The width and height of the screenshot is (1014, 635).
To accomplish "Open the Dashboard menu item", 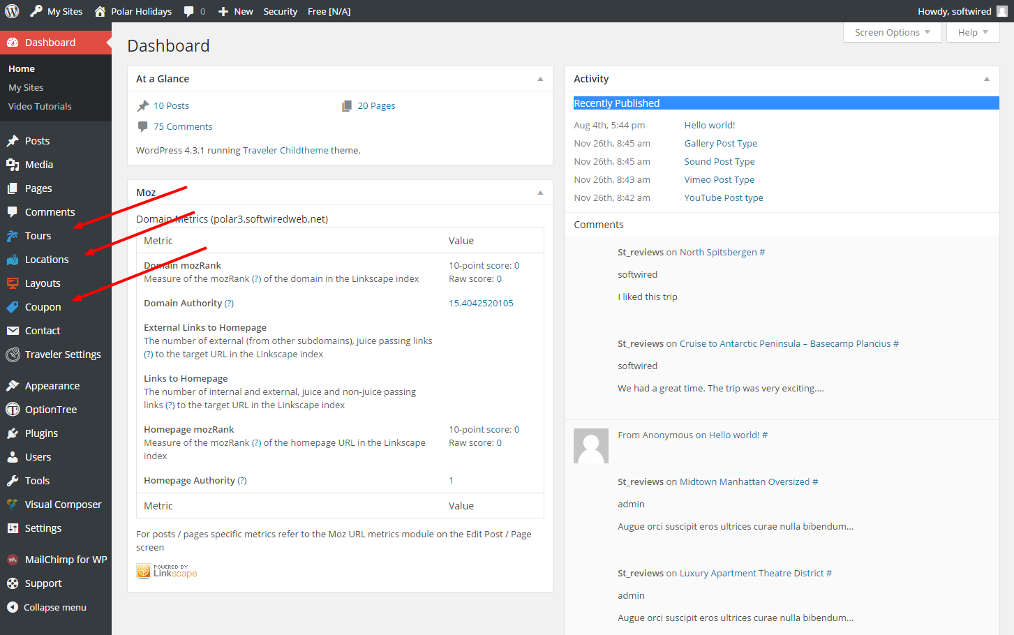I will [x=56, y=43].
